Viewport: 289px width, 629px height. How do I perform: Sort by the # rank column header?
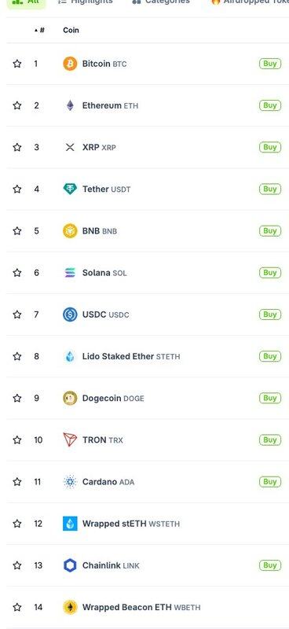pyautogui.click(x=39, y=31)
